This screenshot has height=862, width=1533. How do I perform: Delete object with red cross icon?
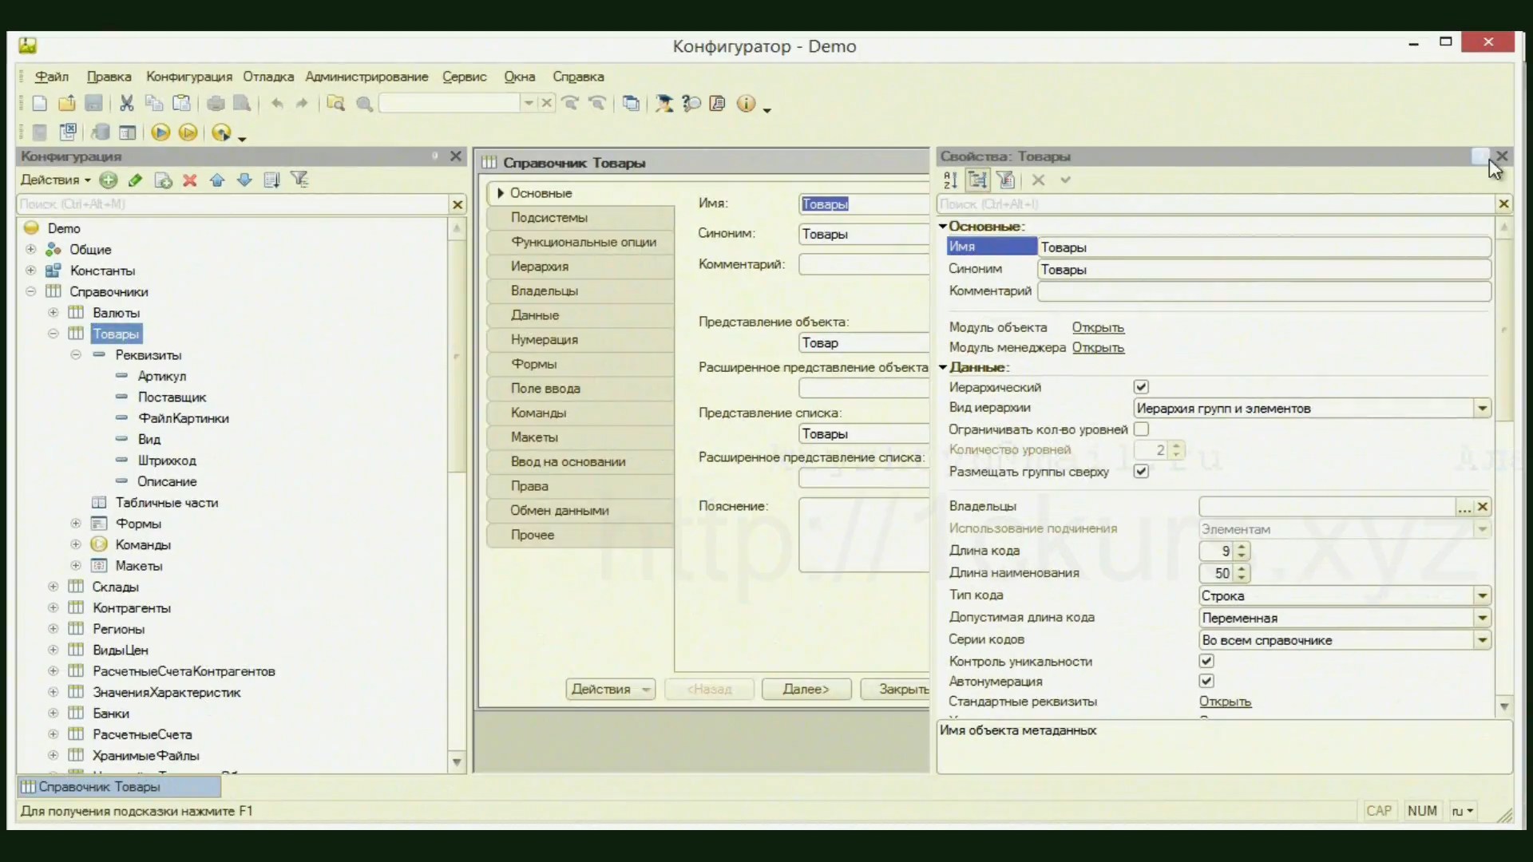point(190,180)
